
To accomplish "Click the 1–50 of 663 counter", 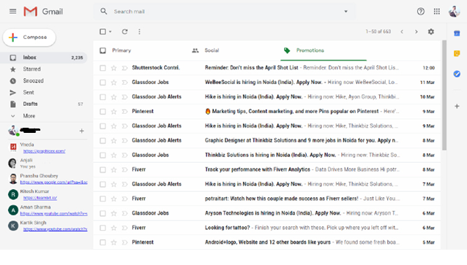I will [378, 31].
